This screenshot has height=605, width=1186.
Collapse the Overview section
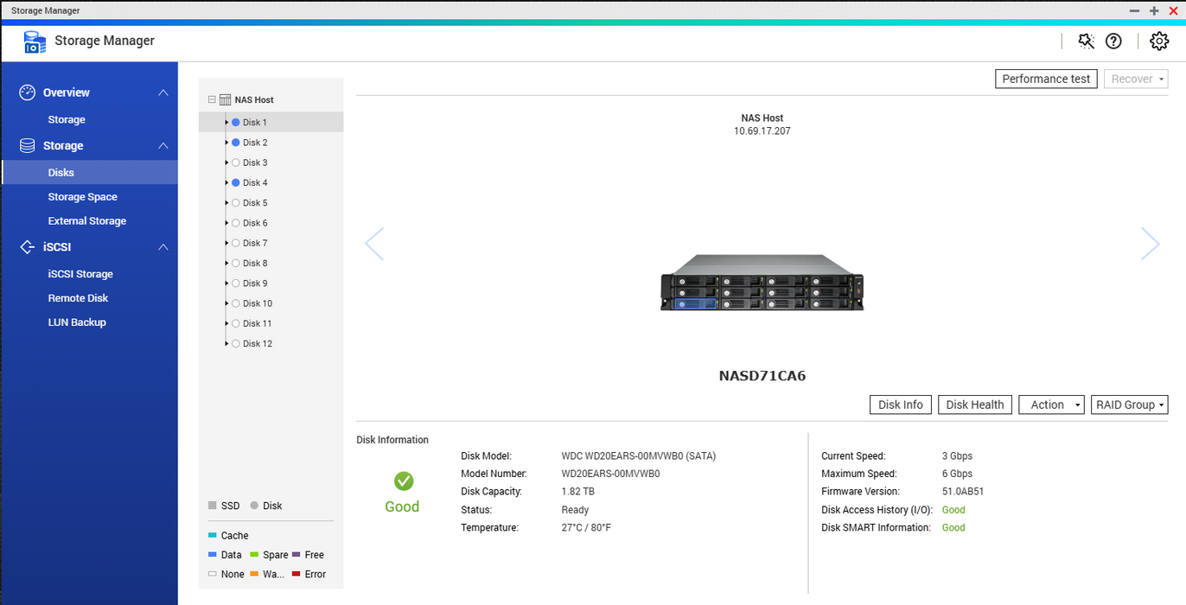coord(163,92)
